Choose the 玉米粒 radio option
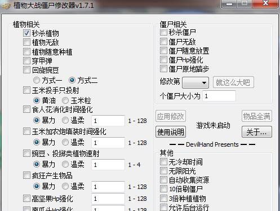 (65, 100)
